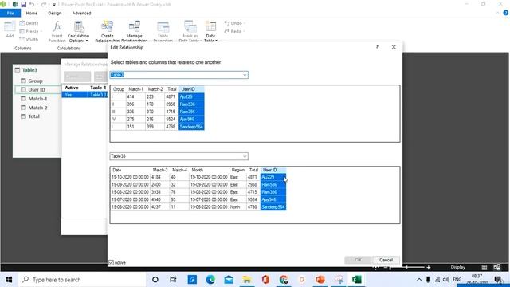Click the Freeze columns icon

[22, 31]
